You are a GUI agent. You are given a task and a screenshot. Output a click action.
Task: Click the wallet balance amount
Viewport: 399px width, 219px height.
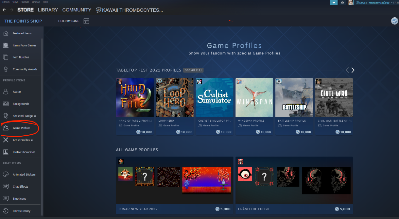(396, 3)
